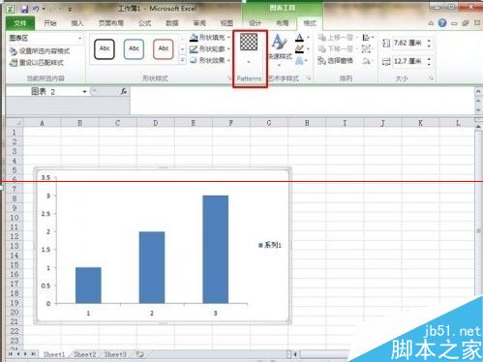This screenshot has height=362, width=483.
Task: Click the Name Box showing 图表 2
Action: [x=44, y=92]
